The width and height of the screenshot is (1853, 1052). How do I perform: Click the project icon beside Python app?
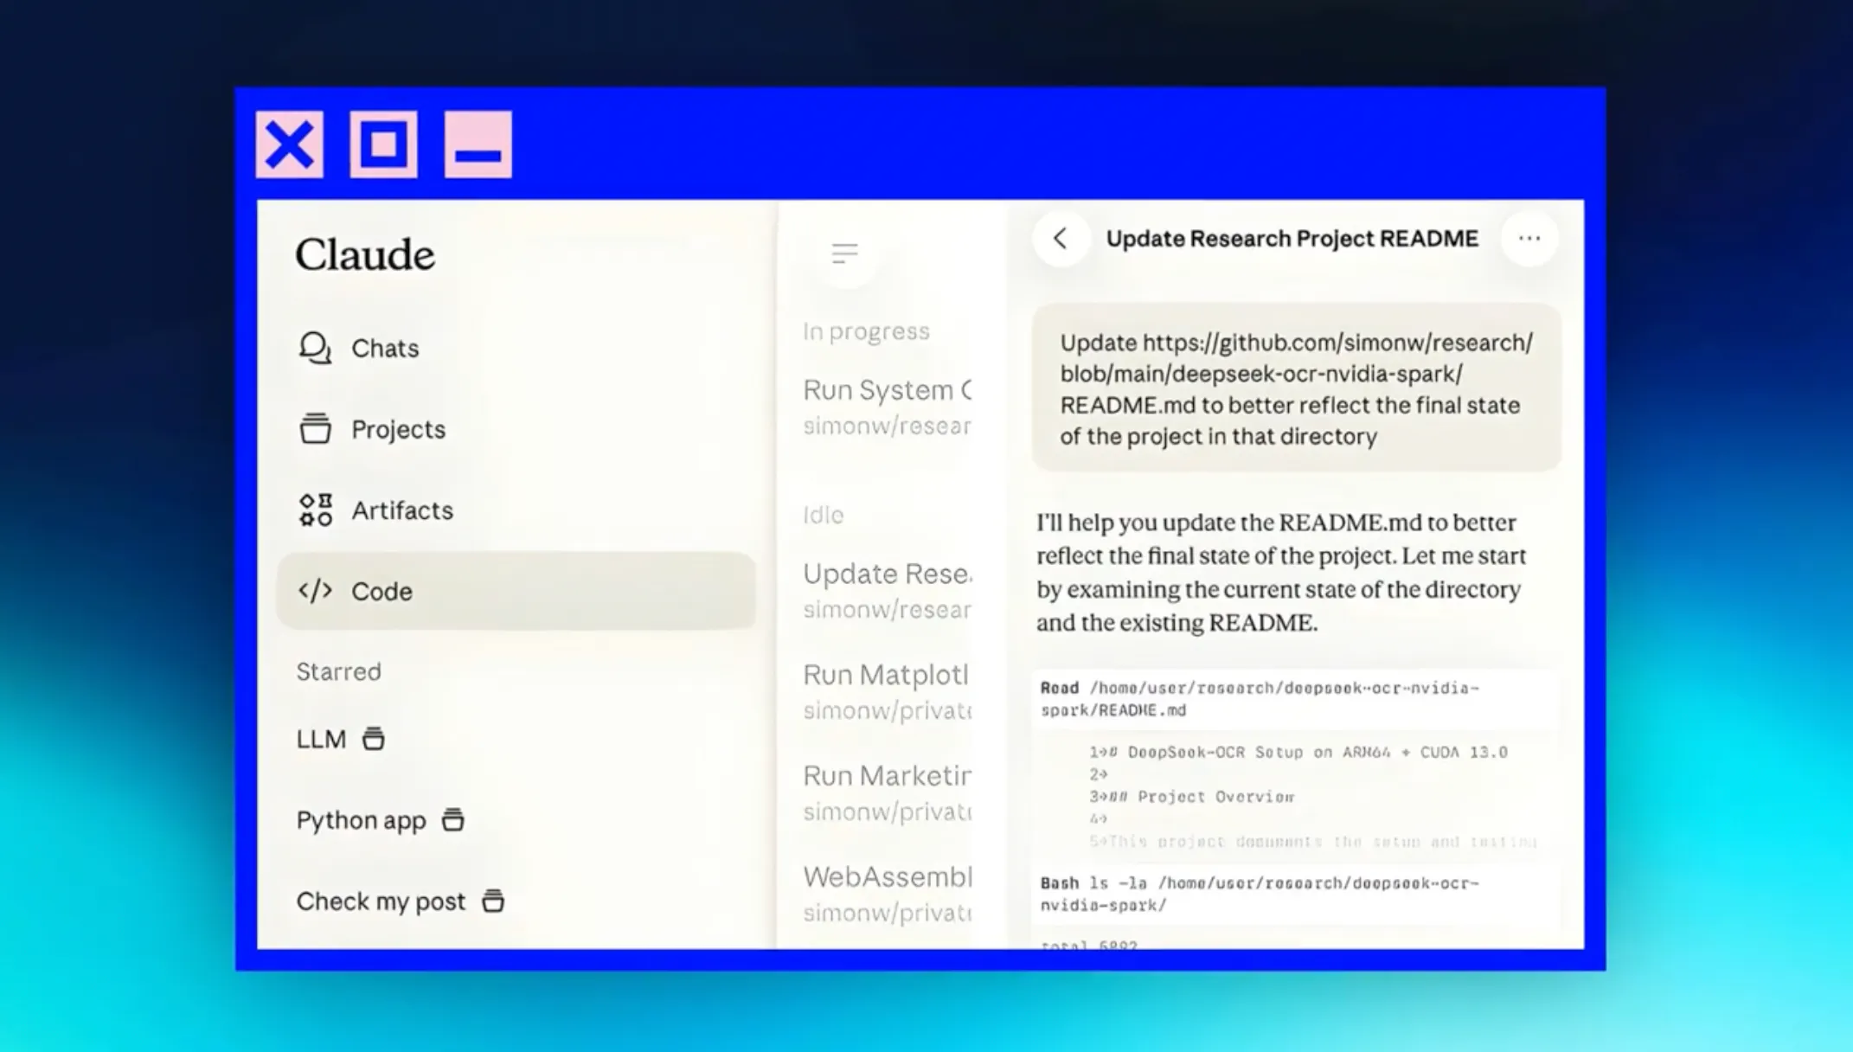453,819
